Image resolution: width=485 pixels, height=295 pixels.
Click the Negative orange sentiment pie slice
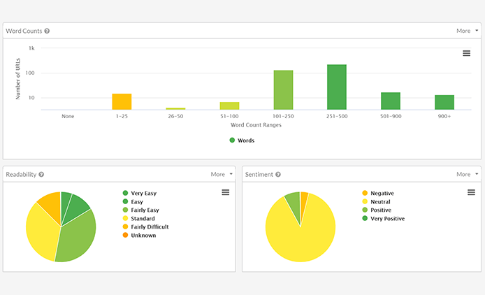[x=303, y=201]
